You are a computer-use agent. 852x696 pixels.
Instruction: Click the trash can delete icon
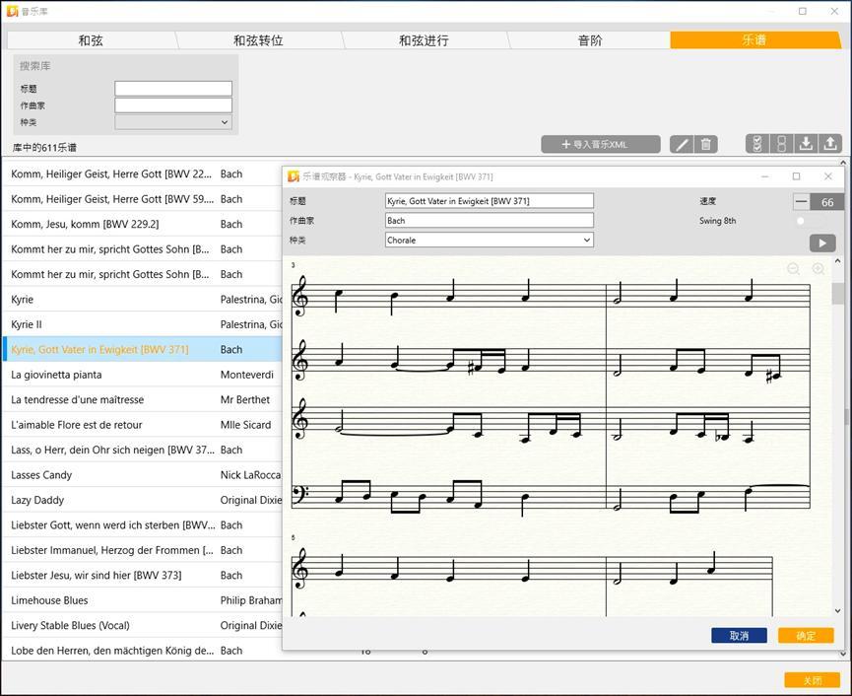tap(706, 145)
